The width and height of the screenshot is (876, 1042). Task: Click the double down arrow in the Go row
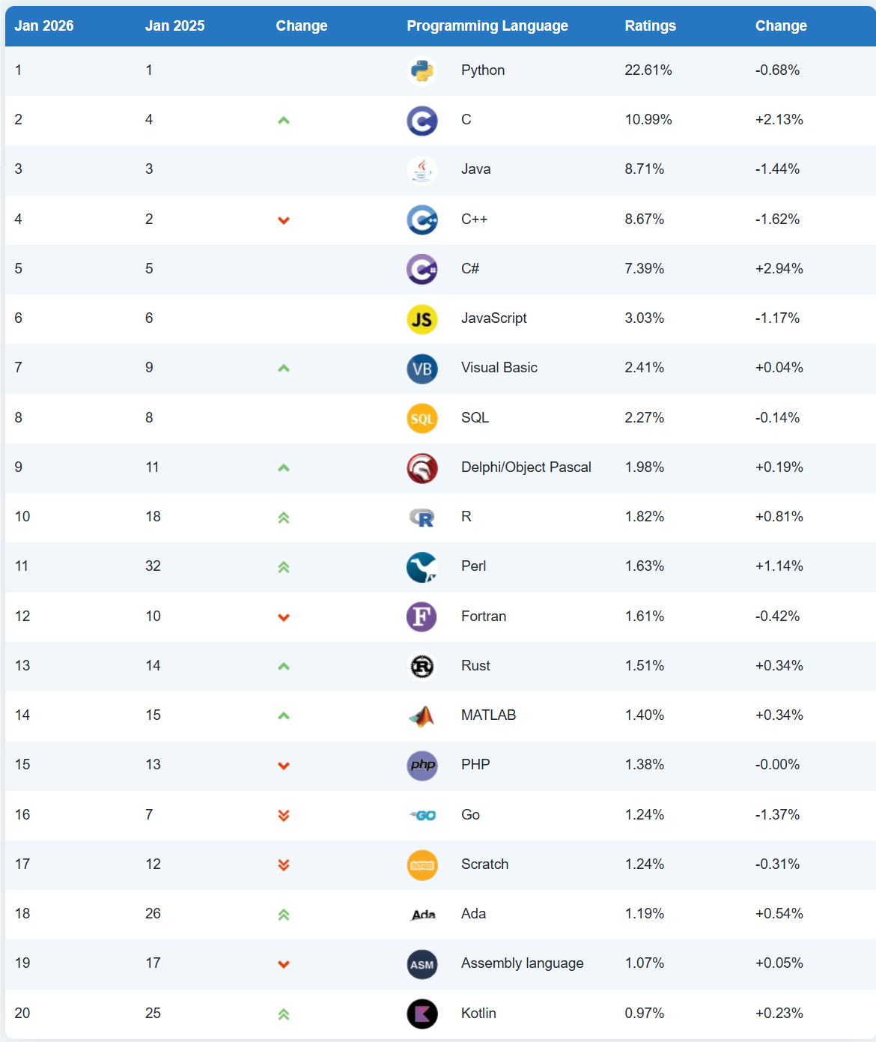[x=284, y=815]
